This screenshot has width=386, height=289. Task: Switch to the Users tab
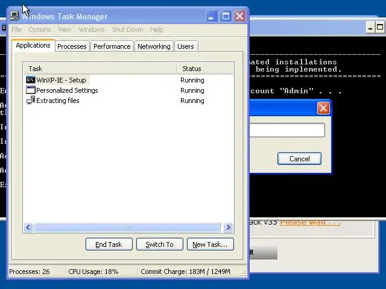click(186, 46)
